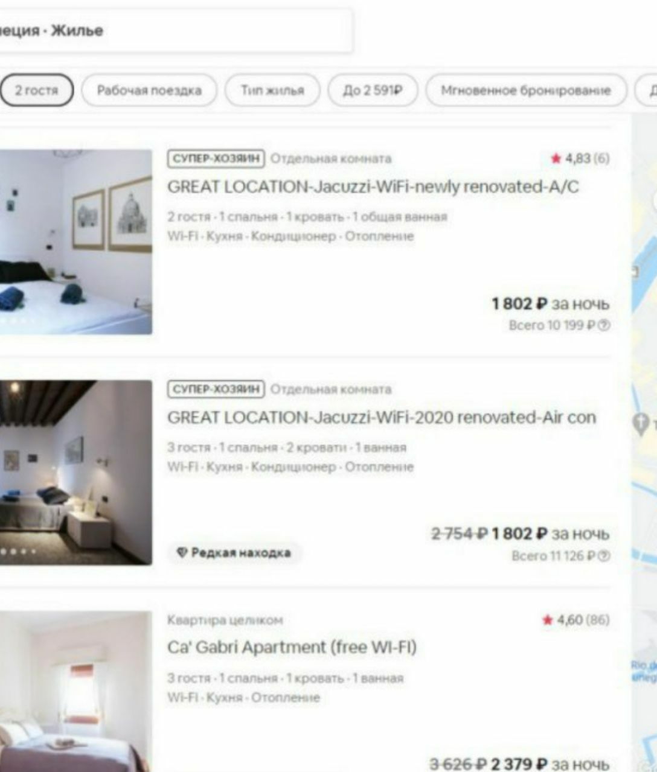657x772 pixels.
Task: Click the Редкая находка label
Action: pos(240,553)
